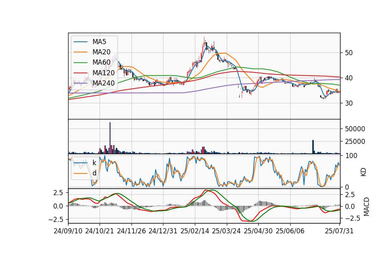Screen dimensions: 378x272
Task: Click the 25/06/06 date axis label
Action: (x=290, y=231)
